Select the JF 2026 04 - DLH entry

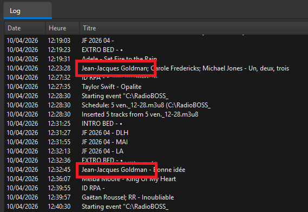point(156,133)
